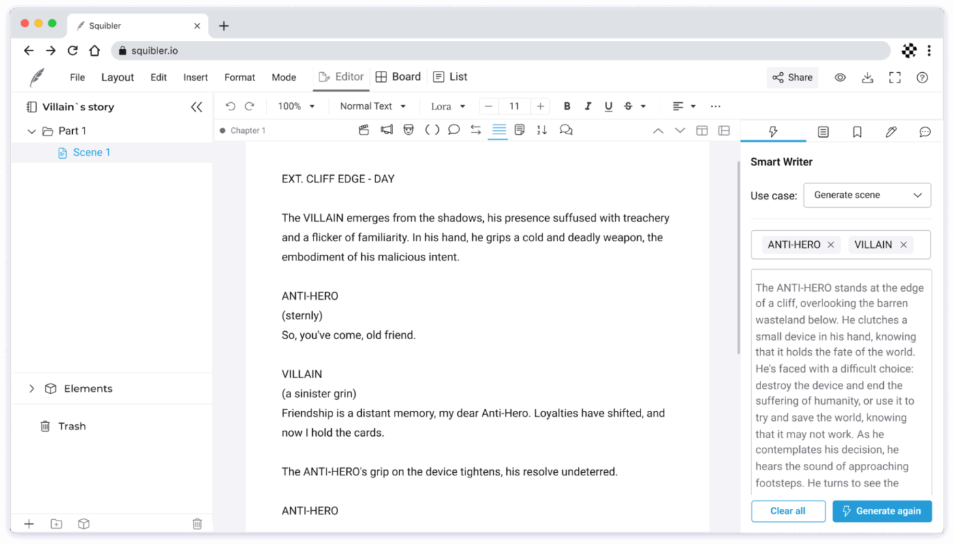Toggle bold formatting in the toolbar
The image size is (954, 545).
566,106
